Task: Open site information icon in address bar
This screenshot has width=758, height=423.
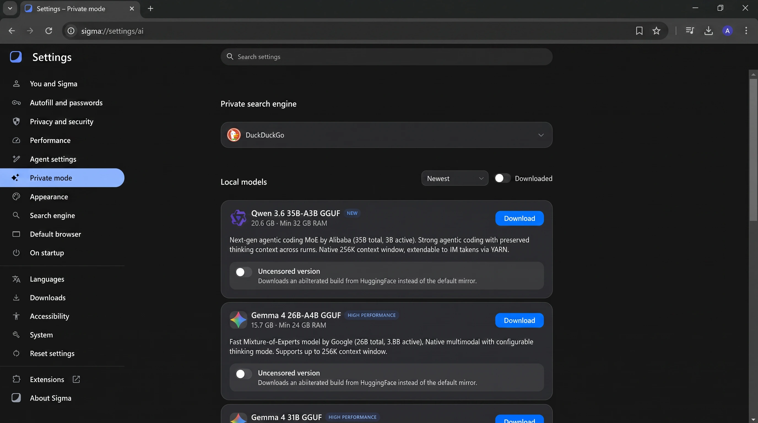Action: (71, 31)
